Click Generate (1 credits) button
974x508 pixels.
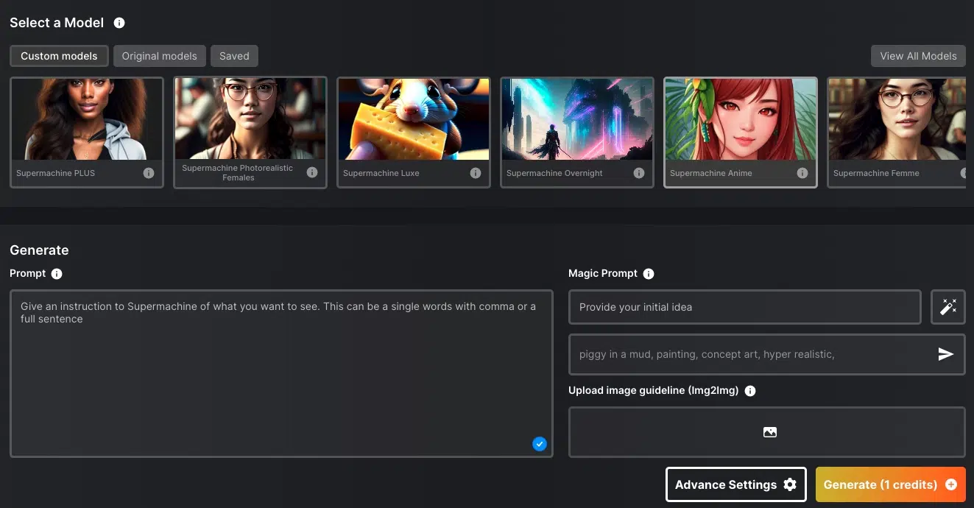890,484
